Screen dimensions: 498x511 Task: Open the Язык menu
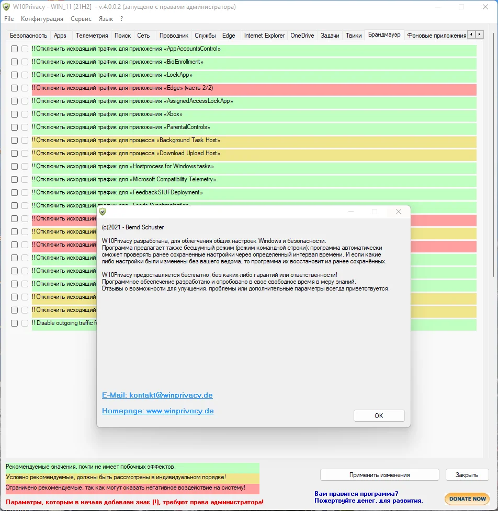coord(106,19)
